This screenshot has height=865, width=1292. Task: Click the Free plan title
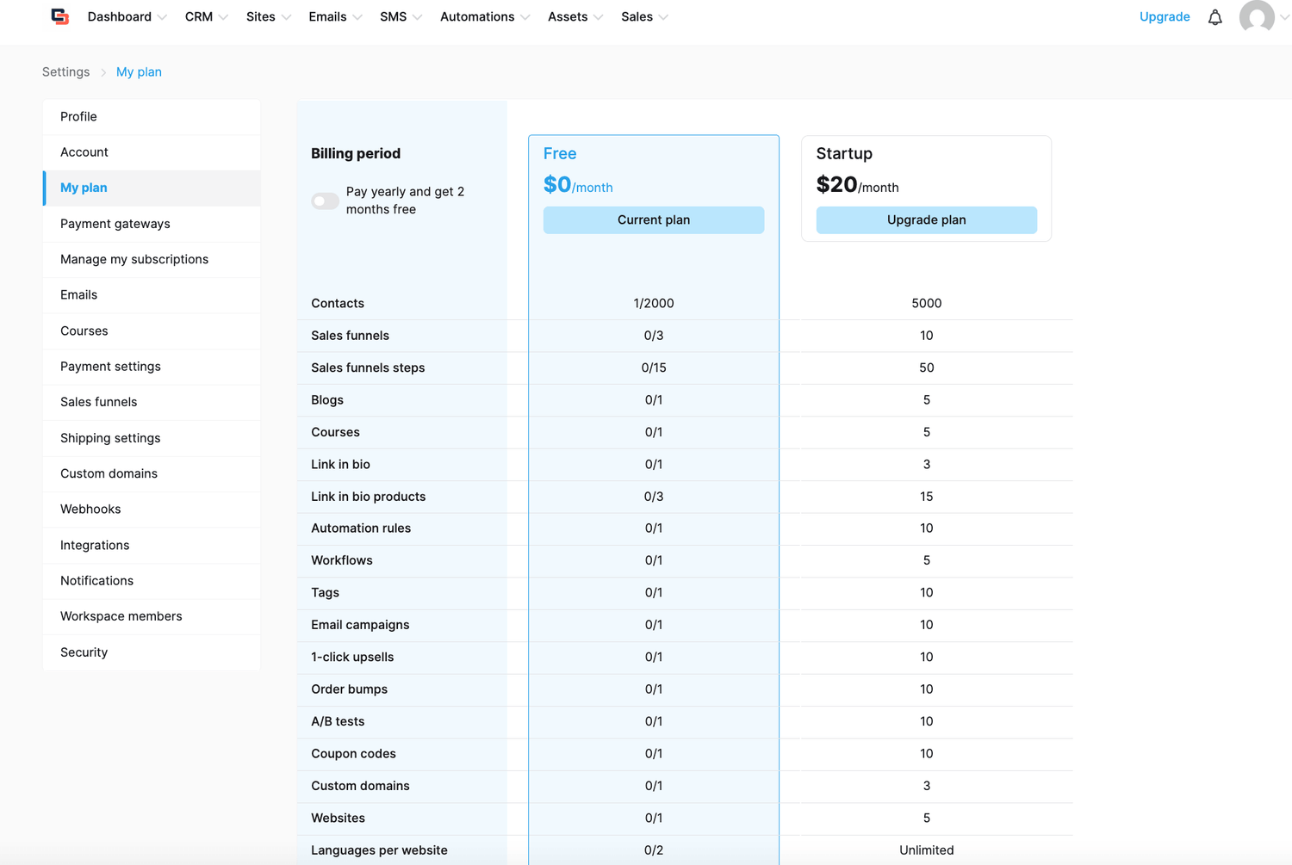point(560,153)
